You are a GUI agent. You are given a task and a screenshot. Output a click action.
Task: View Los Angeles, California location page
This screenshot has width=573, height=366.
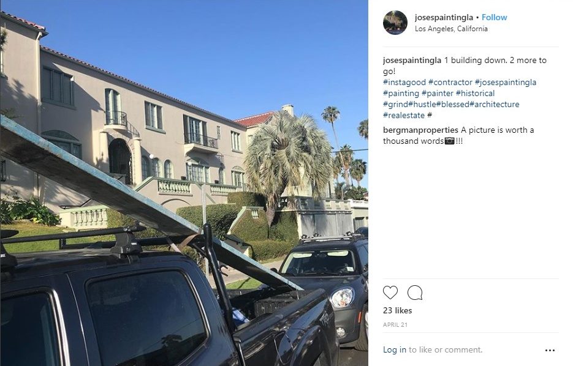[451, 29]
